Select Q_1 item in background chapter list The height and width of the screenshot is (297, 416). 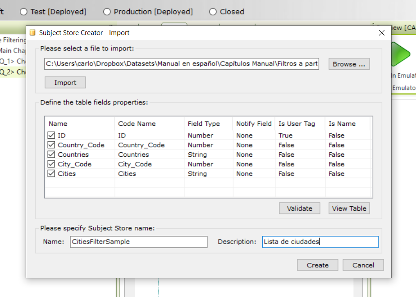click(13, 61)
